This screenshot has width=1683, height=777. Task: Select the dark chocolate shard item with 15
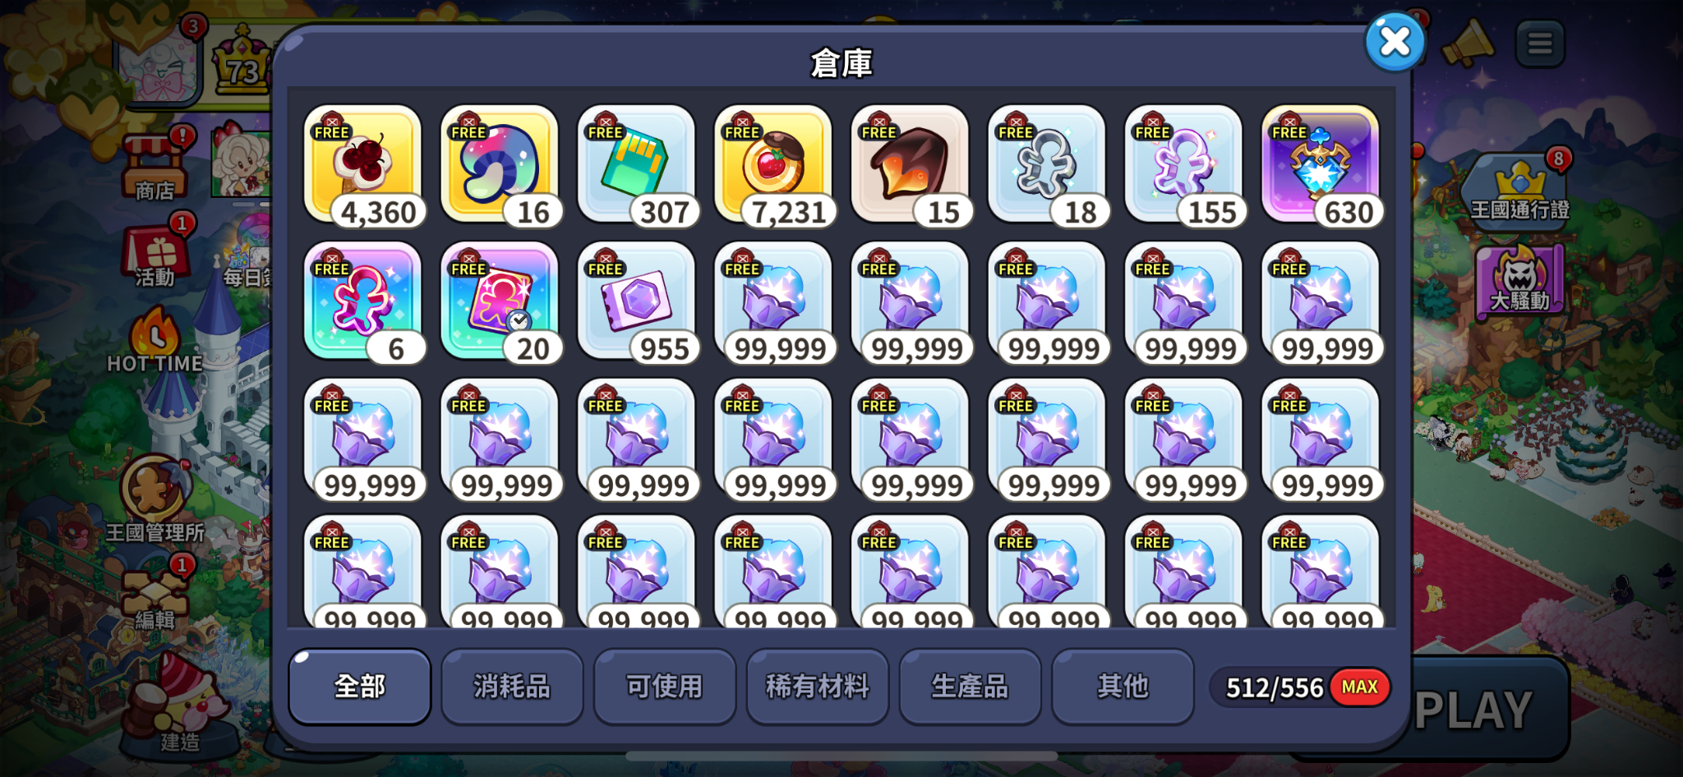[910, 165]
